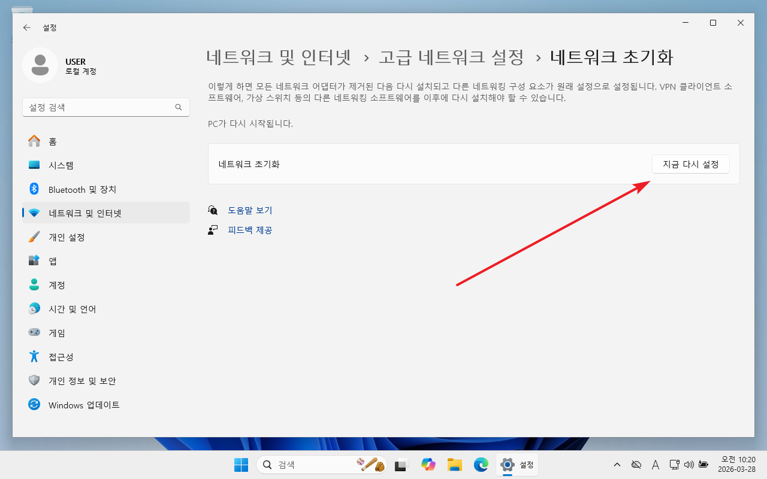The height and width of the screenshot is (479, 767).
Task: Click the 지금 다시 설정 button
Action: click(690, 164)
